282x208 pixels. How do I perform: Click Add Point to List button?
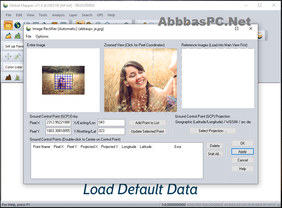pyautogui.click(x=147, y=123)
